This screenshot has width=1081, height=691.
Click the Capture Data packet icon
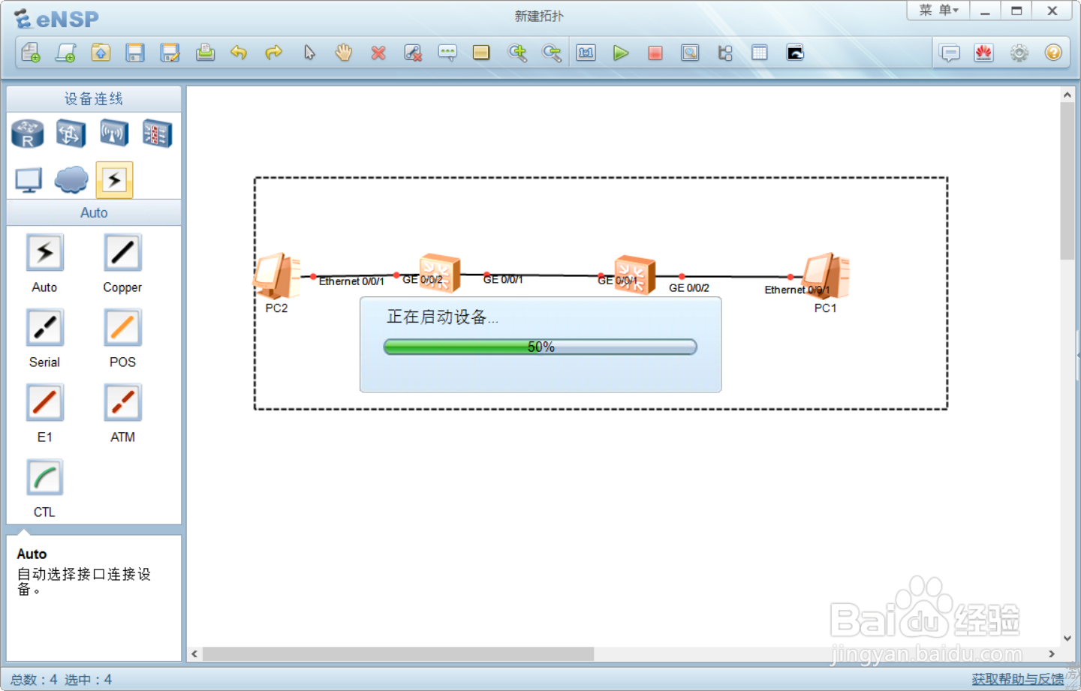tap(690, 53)
